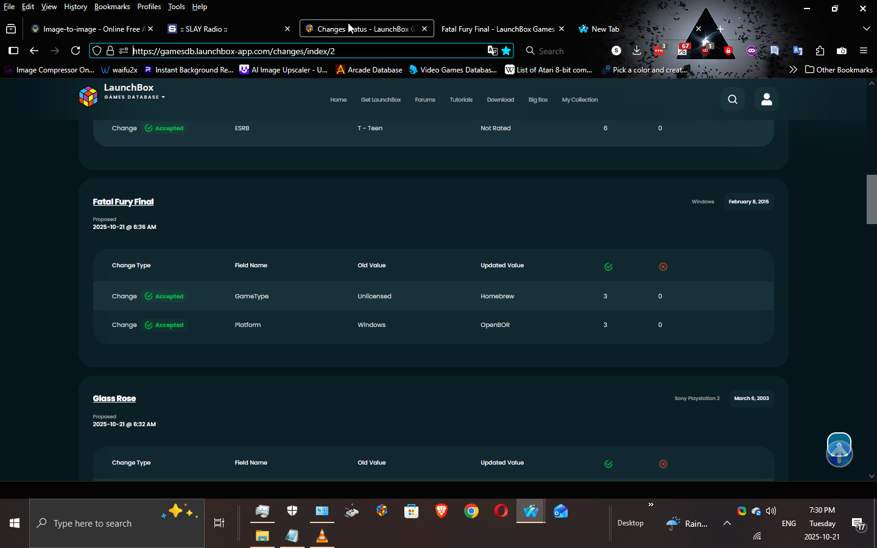Open the browser downloads icon
The image size is (877, 548).
(x=636, y=51)
